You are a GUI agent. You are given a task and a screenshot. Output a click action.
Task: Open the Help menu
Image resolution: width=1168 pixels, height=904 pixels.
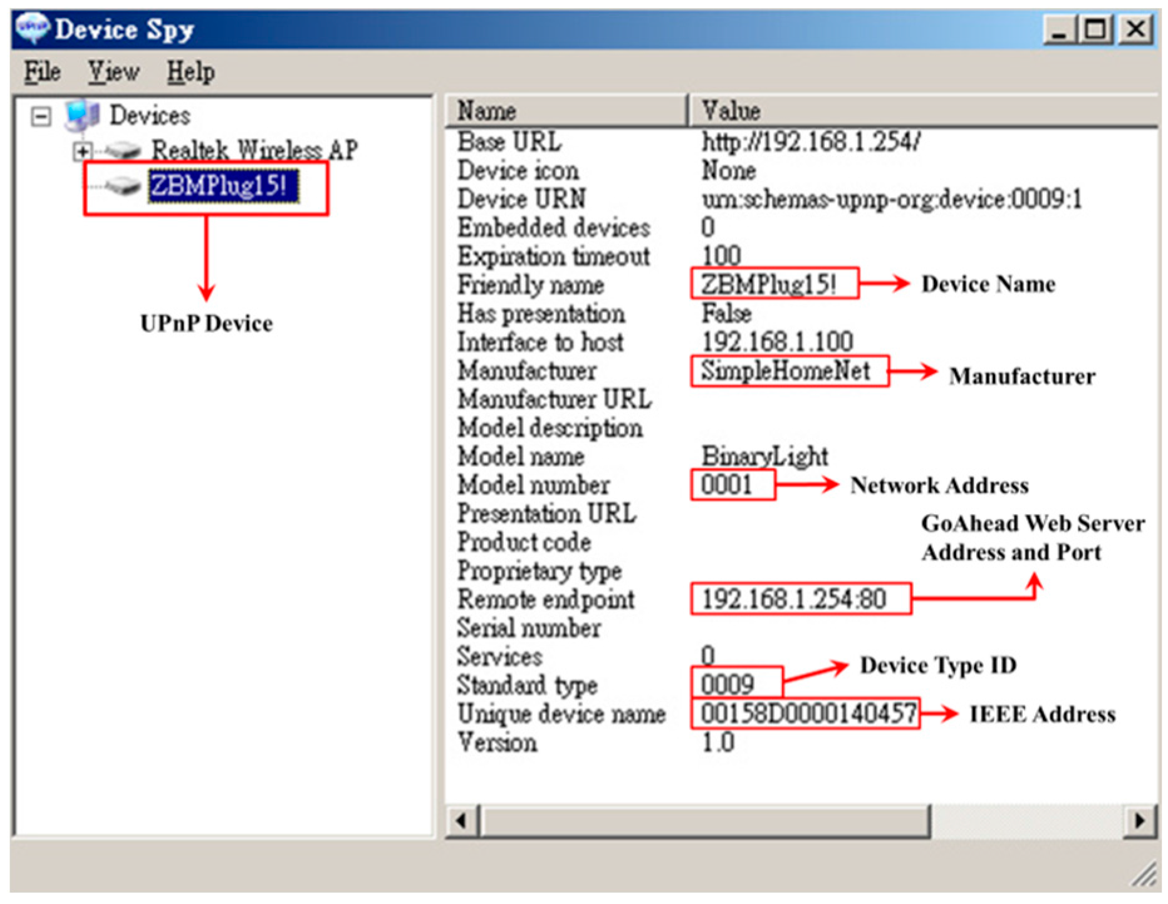coord(190,72)
